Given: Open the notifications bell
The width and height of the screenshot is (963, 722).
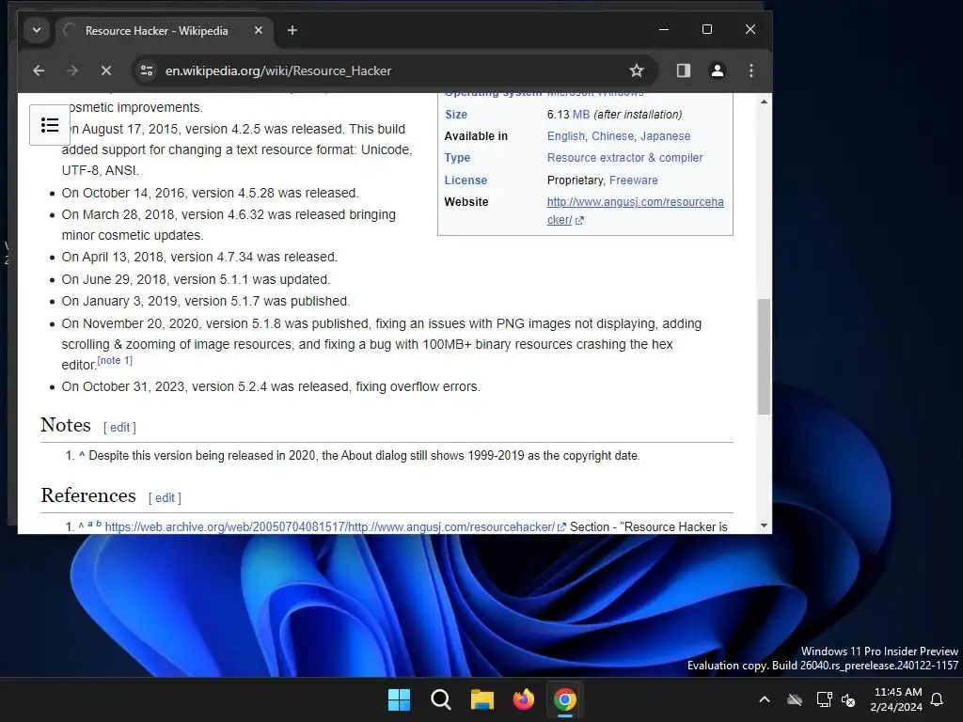Looking at the screenshot, I should [938, 699].
